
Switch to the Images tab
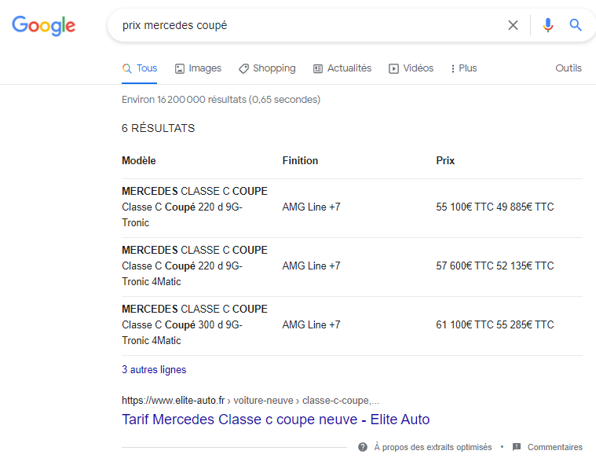tap(198, 68)
